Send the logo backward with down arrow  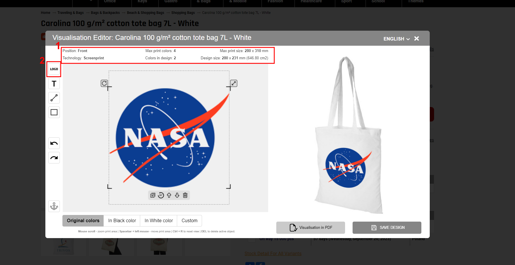177,195
